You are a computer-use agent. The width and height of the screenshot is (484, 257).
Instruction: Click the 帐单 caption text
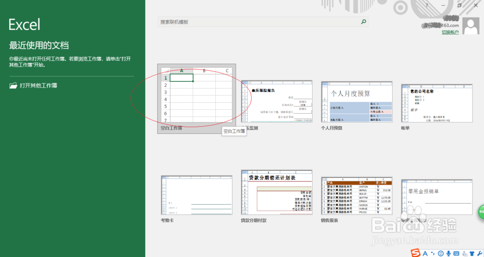pyautogui.click(x=405, y=128)
